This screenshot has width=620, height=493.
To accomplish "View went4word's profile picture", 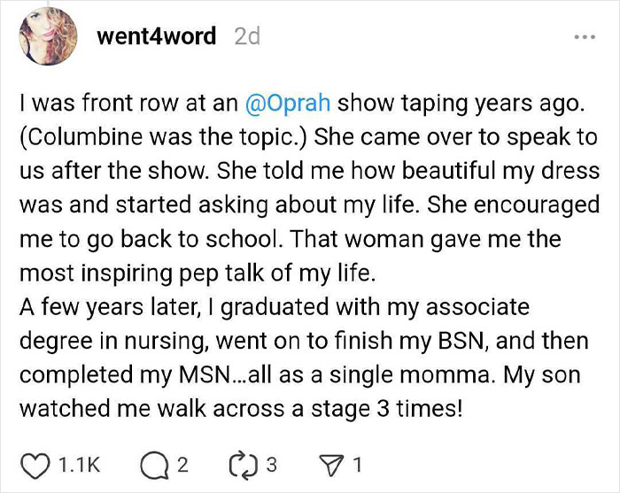I will [45, 36].
